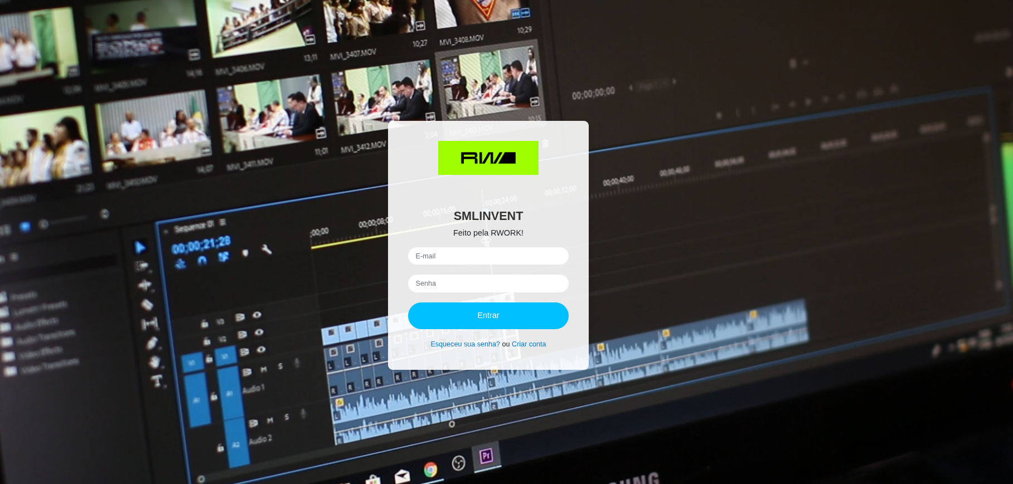The image size is (1013, 484).
Task: Open timeline settings wrench icon
Action: coord(266,250)
